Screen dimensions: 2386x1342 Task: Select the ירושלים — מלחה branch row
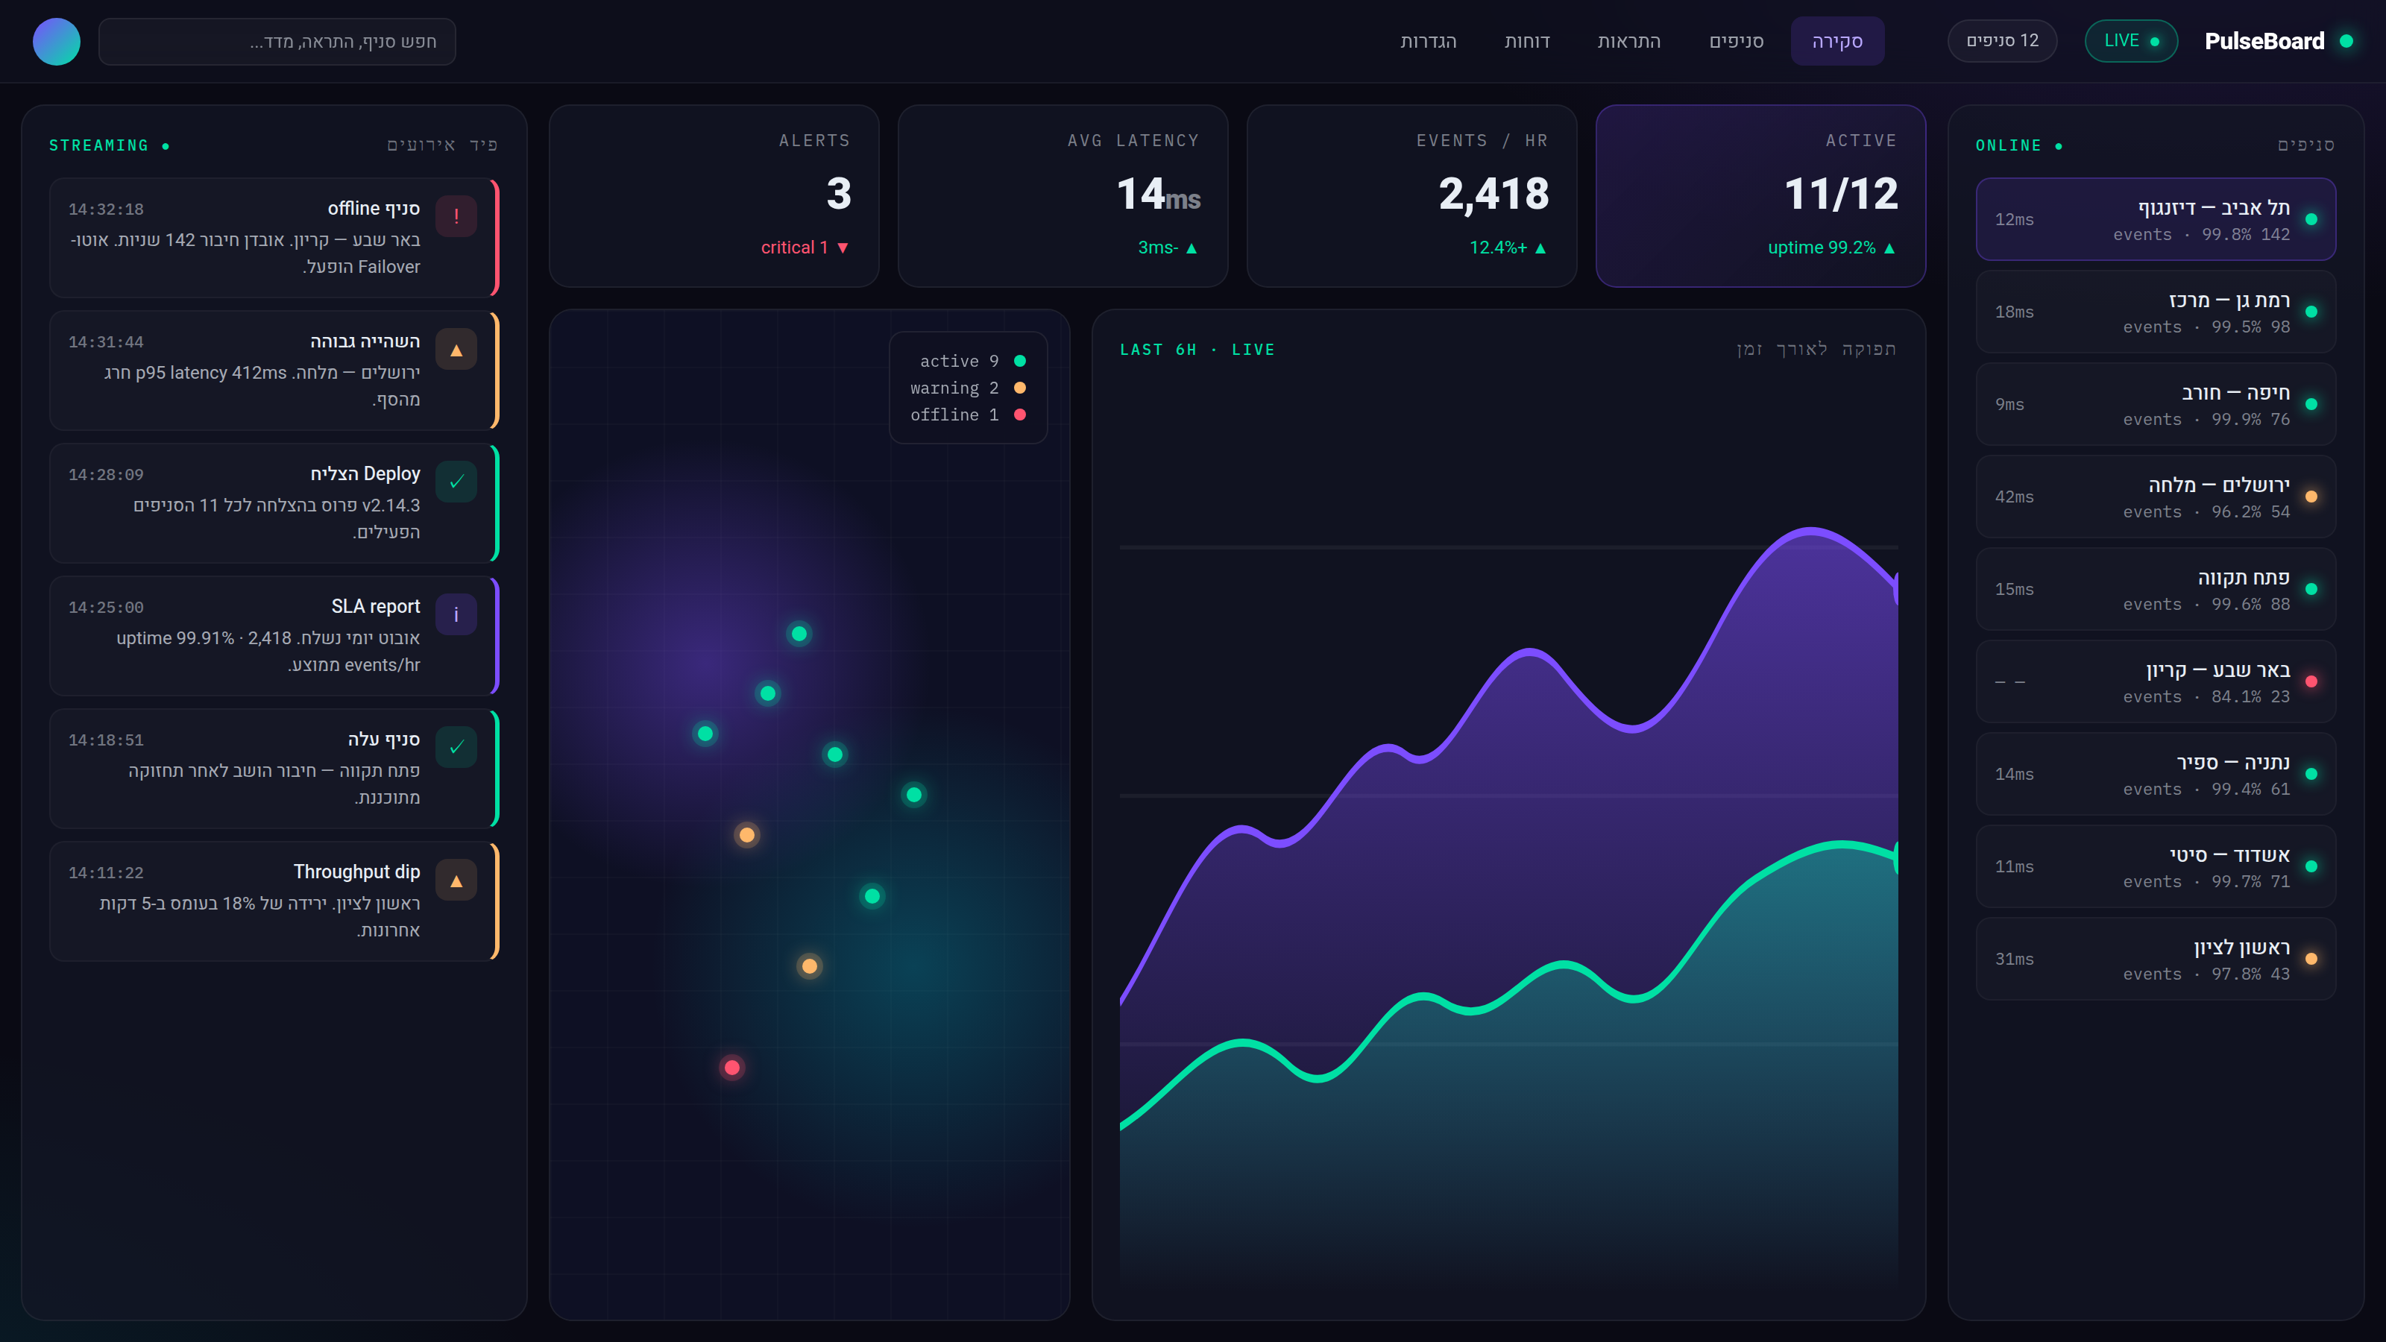2156,497
